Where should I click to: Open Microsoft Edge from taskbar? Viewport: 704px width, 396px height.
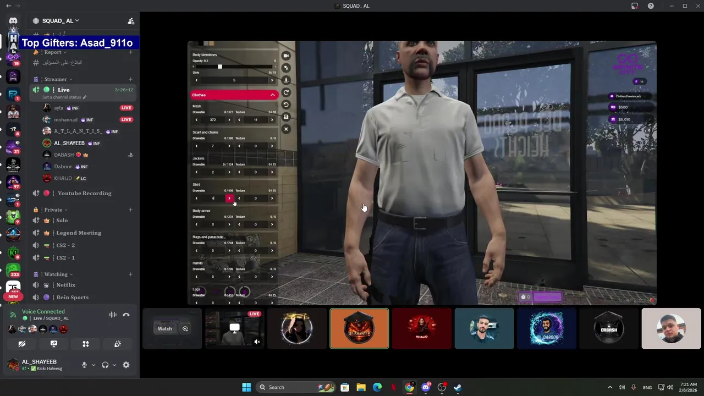pos(377,387)
